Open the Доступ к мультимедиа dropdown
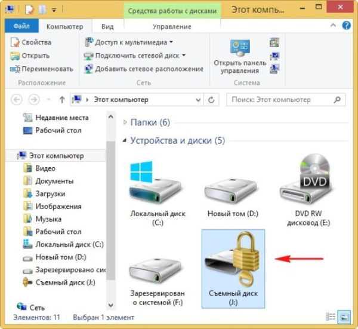This screenshot has height=329, width=358. [x=129, y=42]
